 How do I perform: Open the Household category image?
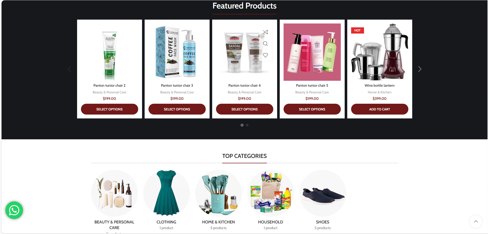pos(271,193)
